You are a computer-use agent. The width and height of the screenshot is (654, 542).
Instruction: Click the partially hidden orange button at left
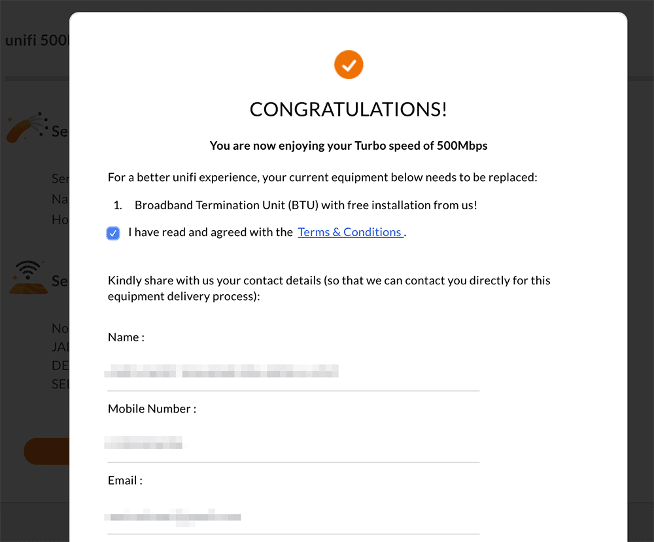click(x=46, y=451)
